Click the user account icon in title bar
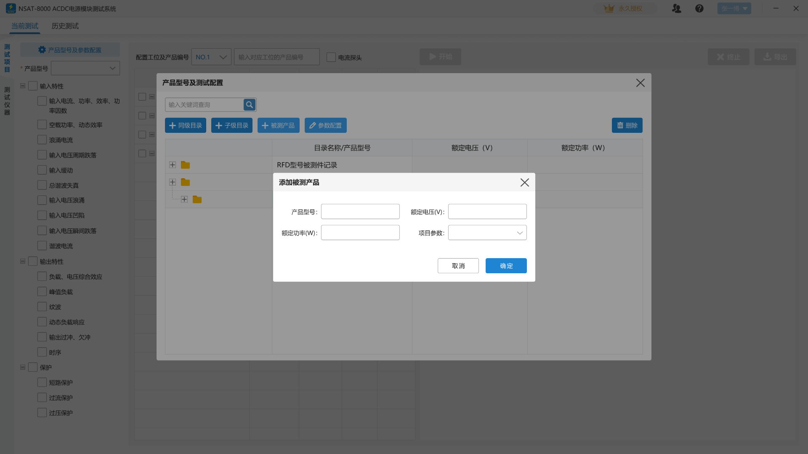Image resolution: width=808 pixels, height=454 pixels. click(x=676, y=8)
